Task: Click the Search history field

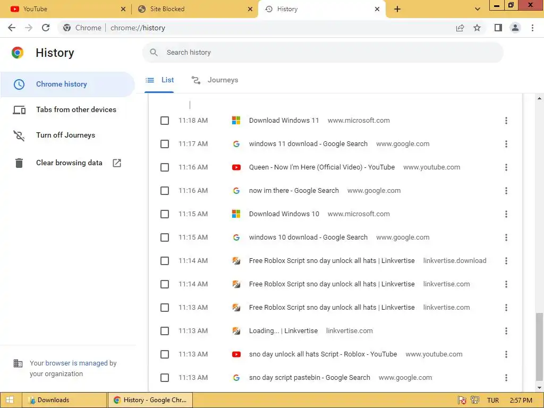Action: 322,53
